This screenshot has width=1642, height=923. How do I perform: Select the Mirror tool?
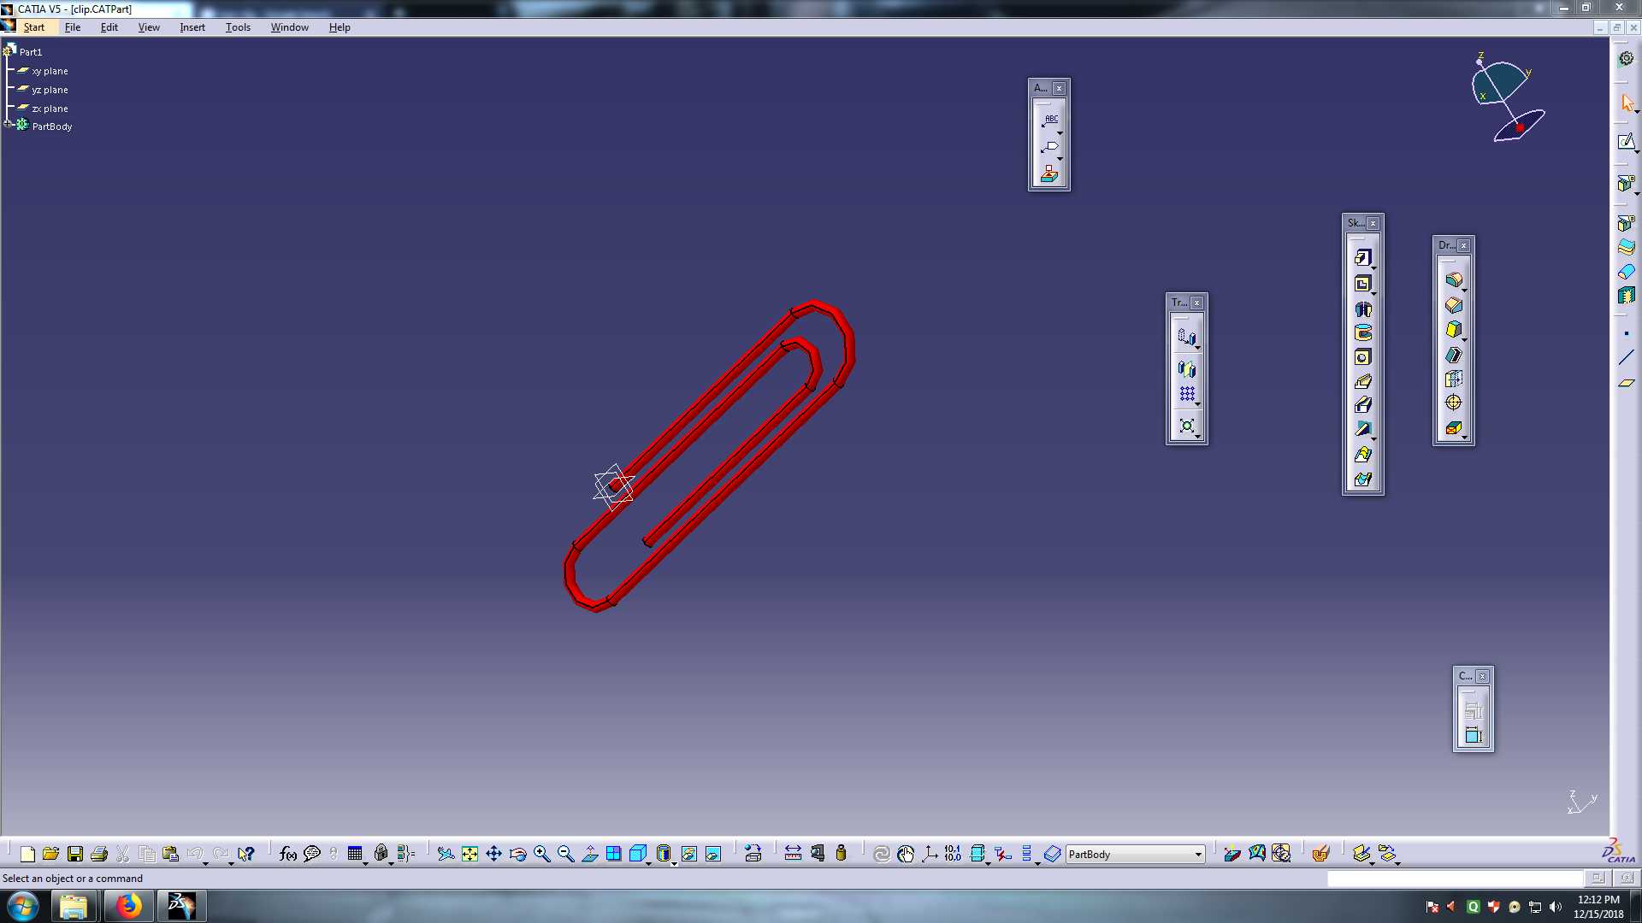[1186, 369]
